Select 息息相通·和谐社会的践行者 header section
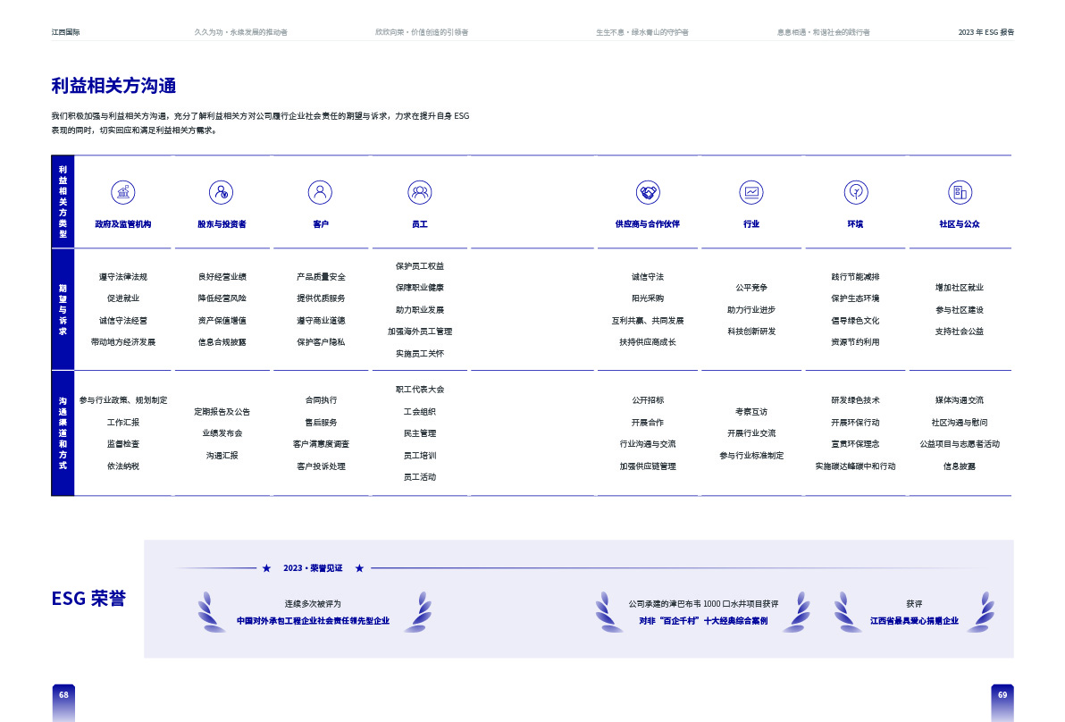The width and height of the screenshot is (1065, 722). (823, 32)
